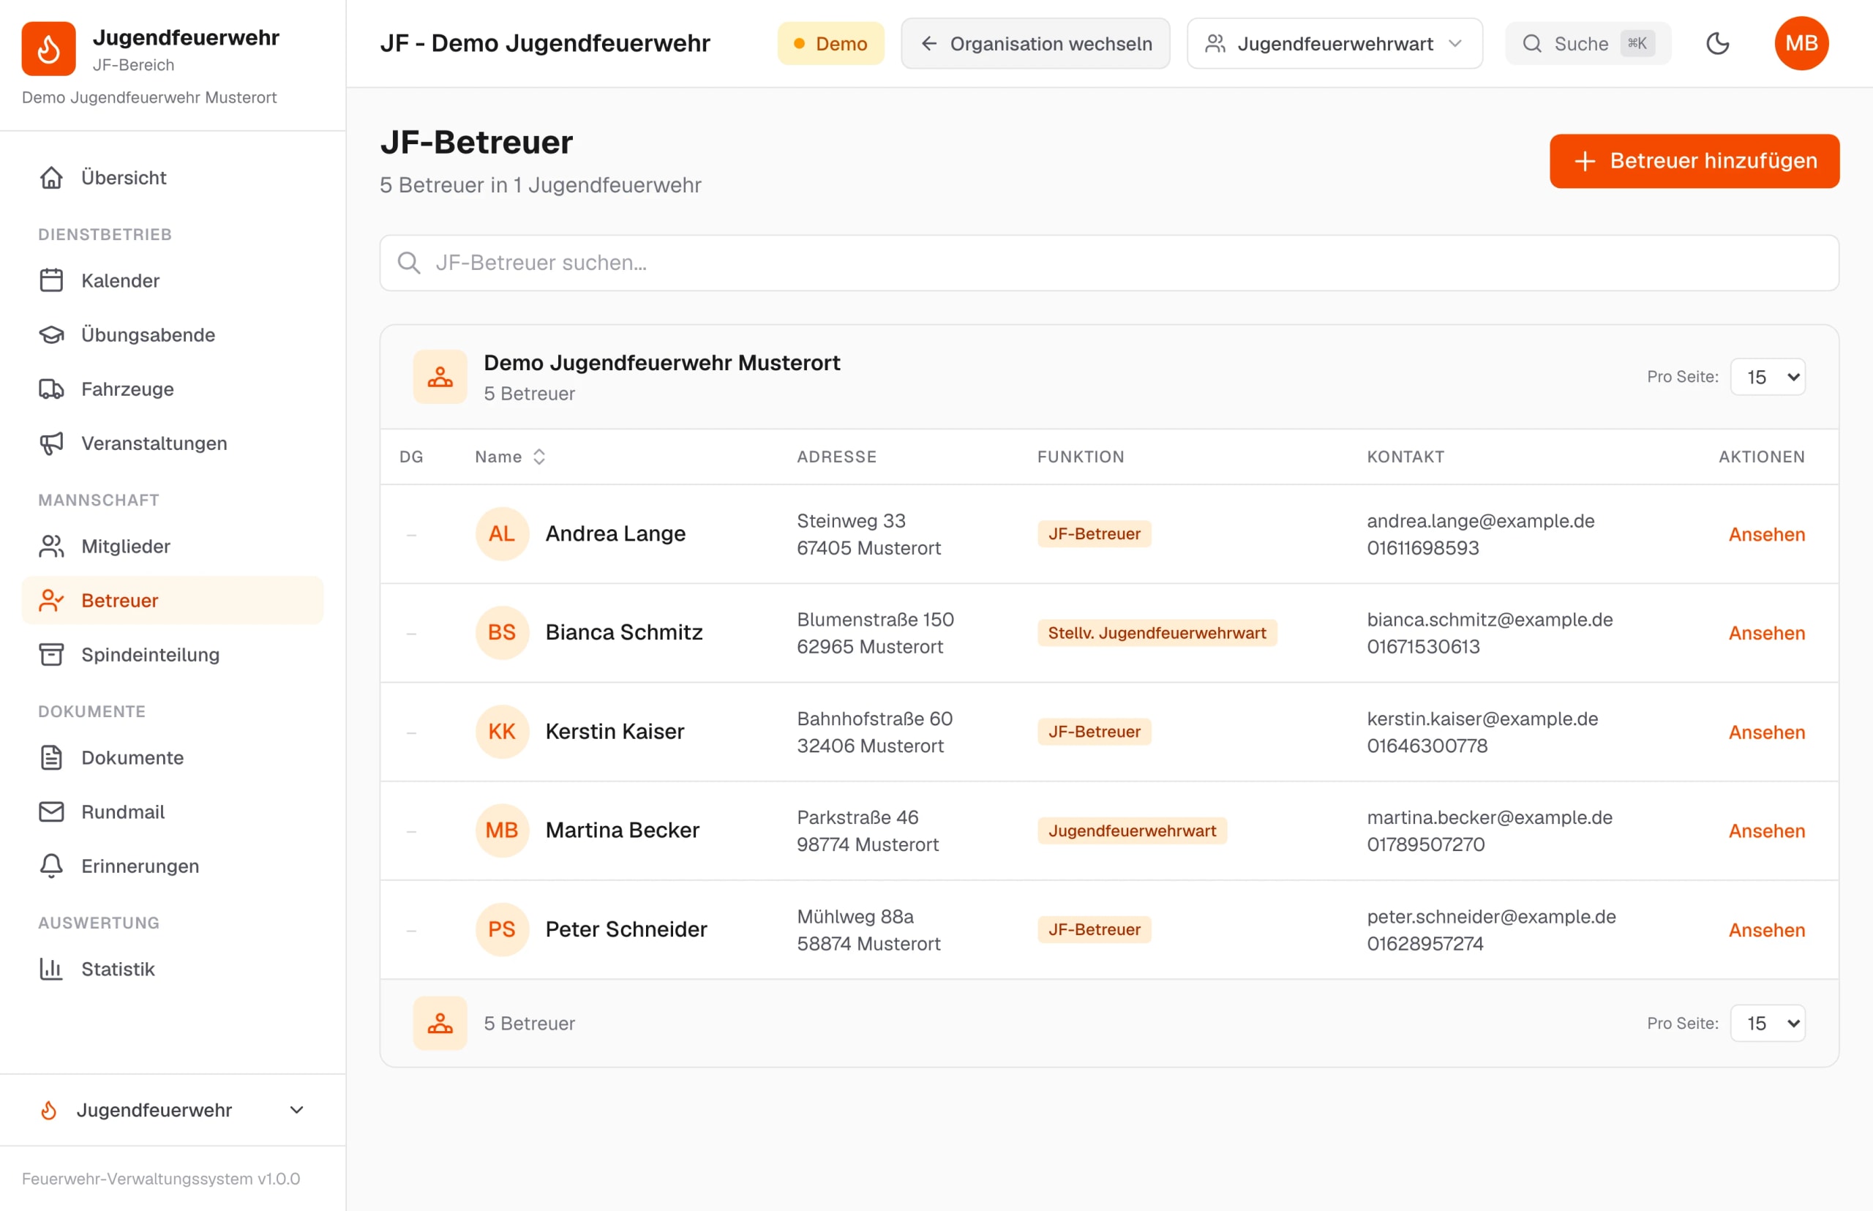
Task: Click the footer group icon next to 5 Betreuer
Action: [440, 1024]
